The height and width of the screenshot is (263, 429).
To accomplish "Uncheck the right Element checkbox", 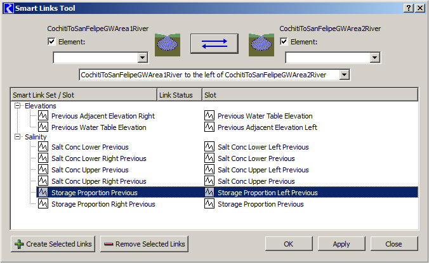I will pos(284,42).
